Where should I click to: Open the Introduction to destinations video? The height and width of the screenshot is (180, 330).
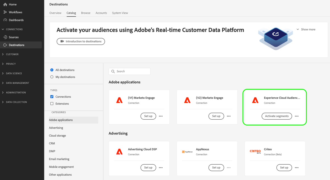coord(81,41)
